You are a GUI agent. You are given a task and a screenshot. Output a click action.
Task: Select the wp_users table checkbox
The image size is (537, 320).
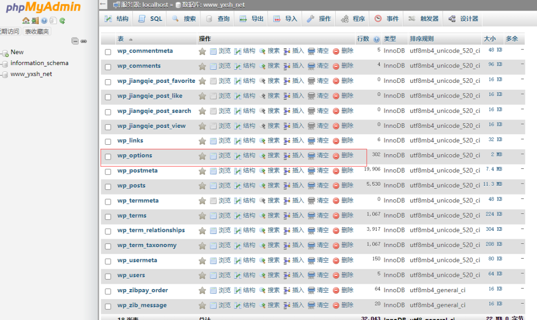(108, 276)
